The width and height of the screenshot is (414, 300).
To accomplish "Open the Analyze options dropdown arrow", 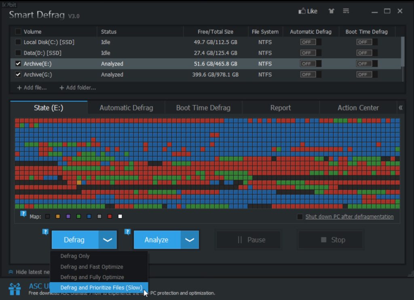I will [190, 240].
